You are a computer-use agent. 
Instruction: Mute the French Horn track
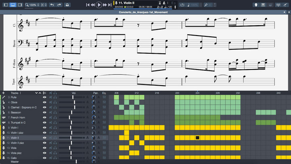coord(51,118)
